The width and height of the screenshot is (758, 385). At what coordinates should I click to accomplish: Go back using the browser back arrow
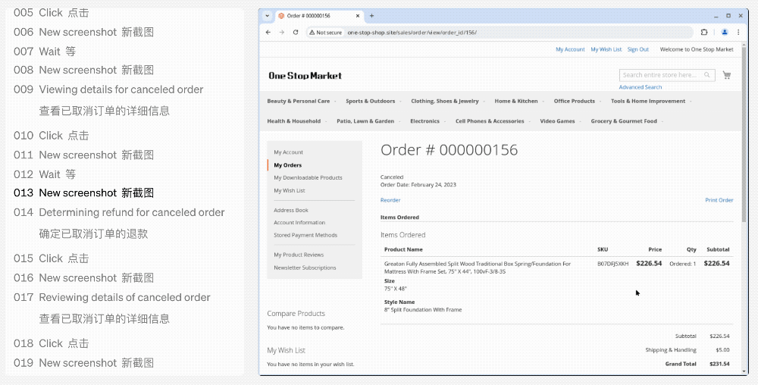click(268, 33)
